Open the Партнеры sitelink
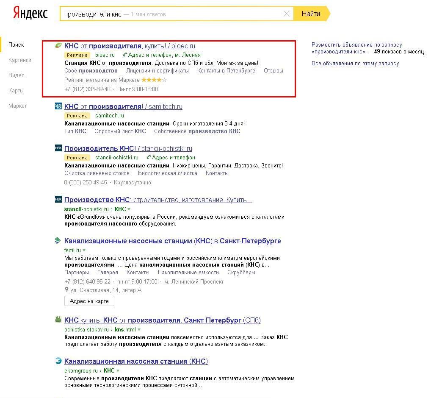The height and width of the screenshot is (398, 442). pos(76,273)
